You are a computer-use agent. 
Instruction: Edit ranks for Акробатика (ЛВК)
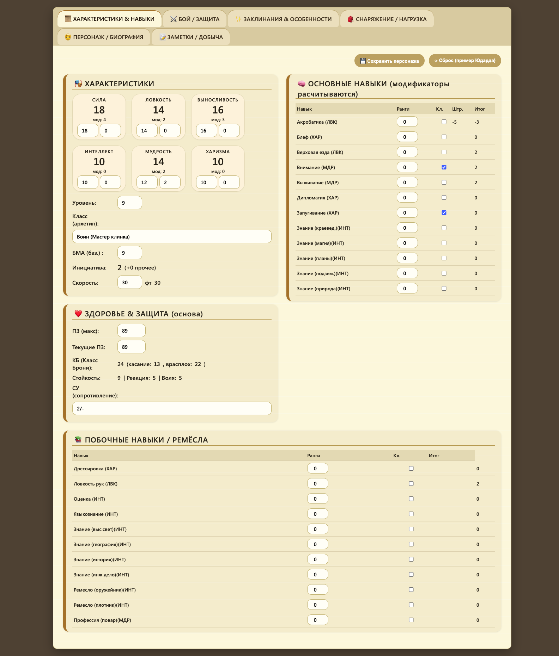coord(407,122)
